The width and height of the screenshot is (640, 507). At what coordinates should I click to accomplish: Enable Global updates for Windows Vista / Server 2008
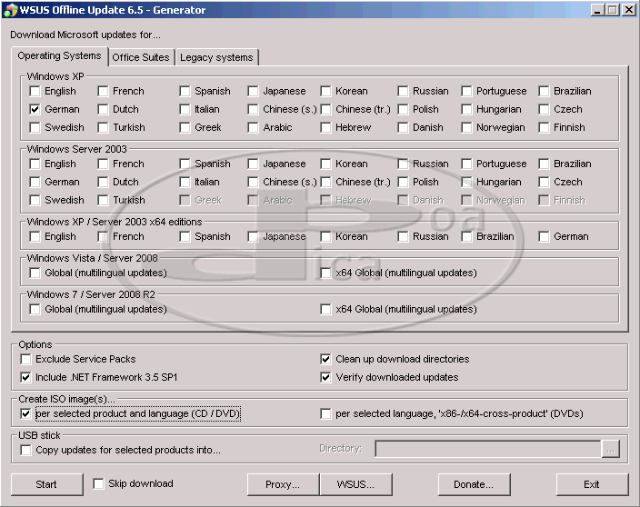click(x=35, y=273)
